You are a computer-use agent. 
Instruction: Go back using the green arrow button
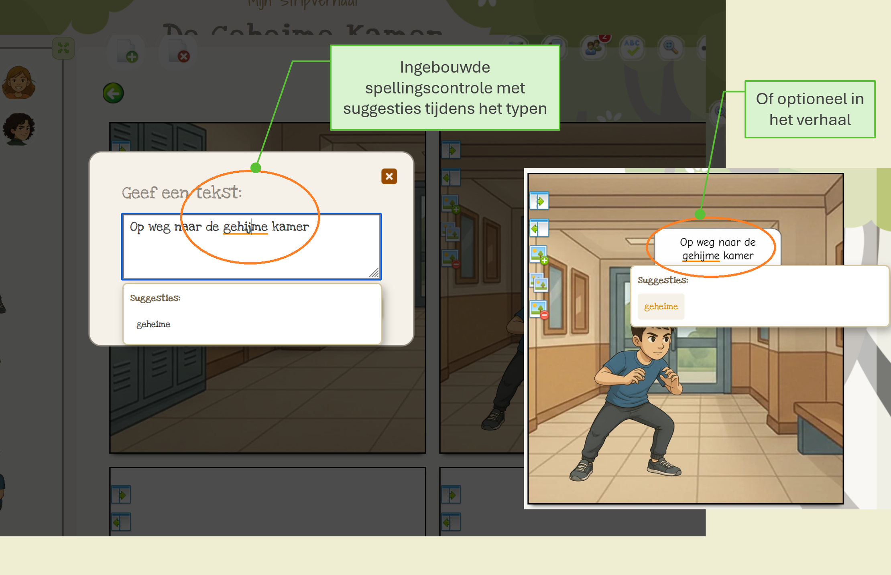pyautogui.click(x=113, y=93)
